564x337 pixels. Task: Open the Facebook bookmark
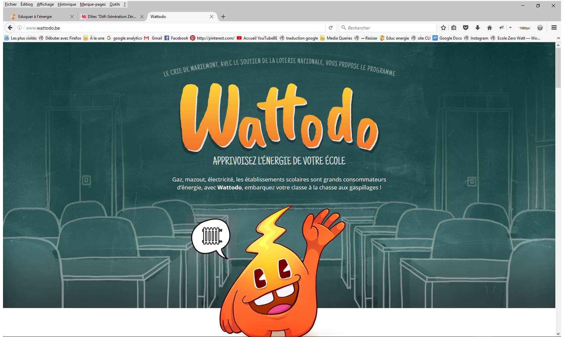[x=176, y=38]
